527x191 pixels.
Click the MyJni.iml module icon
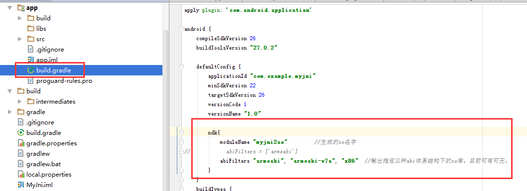pyautogui.click(x=21, y=185)
